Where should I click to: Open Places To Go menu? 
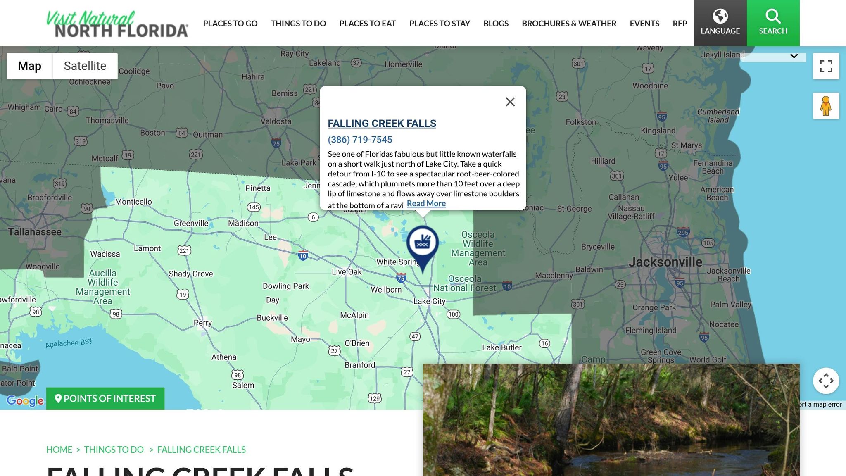pos(230,24)
